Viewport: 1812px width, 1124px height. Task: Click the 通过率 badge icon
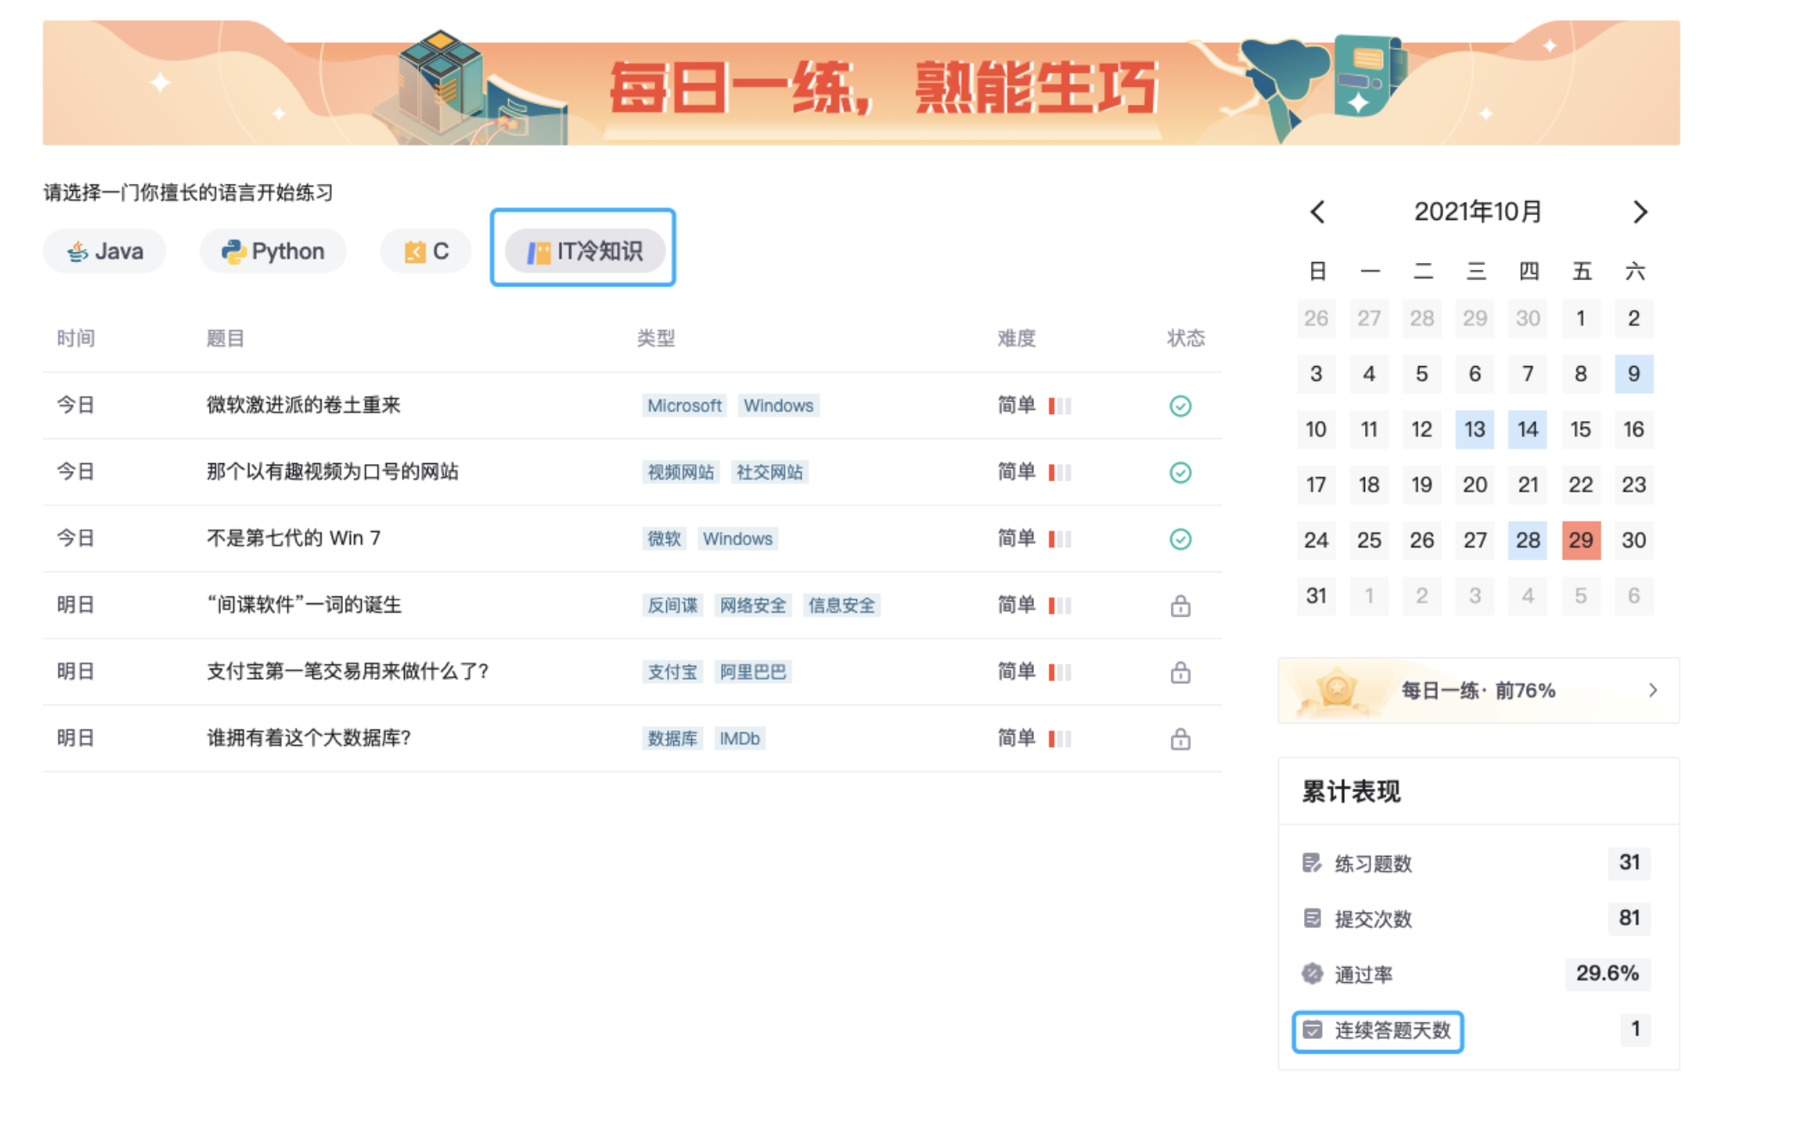pos(1312,974)
